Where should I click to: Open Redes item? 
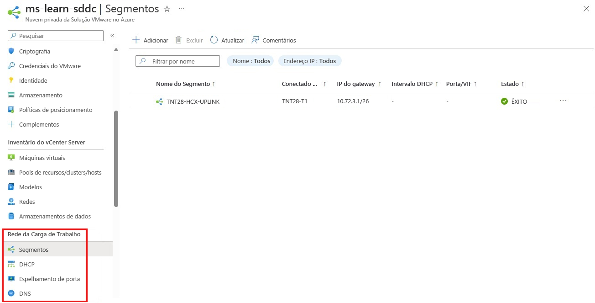coord(27,202)
